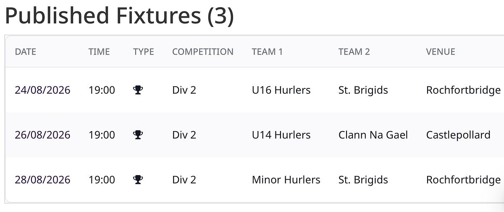Image resolution: width=504 pixels, height=212 pixels.
Task: Sort by the TIME column header
Action: (99, 52)
